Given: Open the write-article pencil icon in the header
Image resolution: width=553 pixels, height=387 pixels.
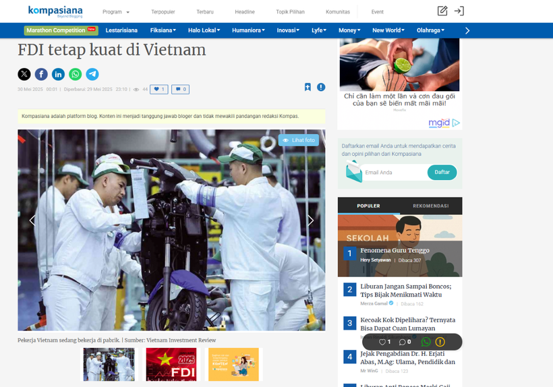Looking at the screenshot, I should click(x=442, y=11).
